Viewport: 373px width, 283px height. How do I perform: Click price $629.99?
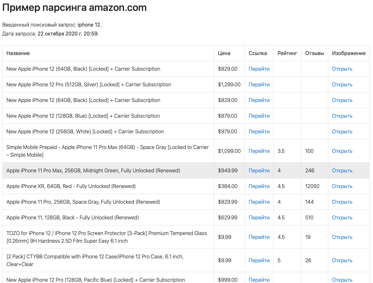point(228,218)
